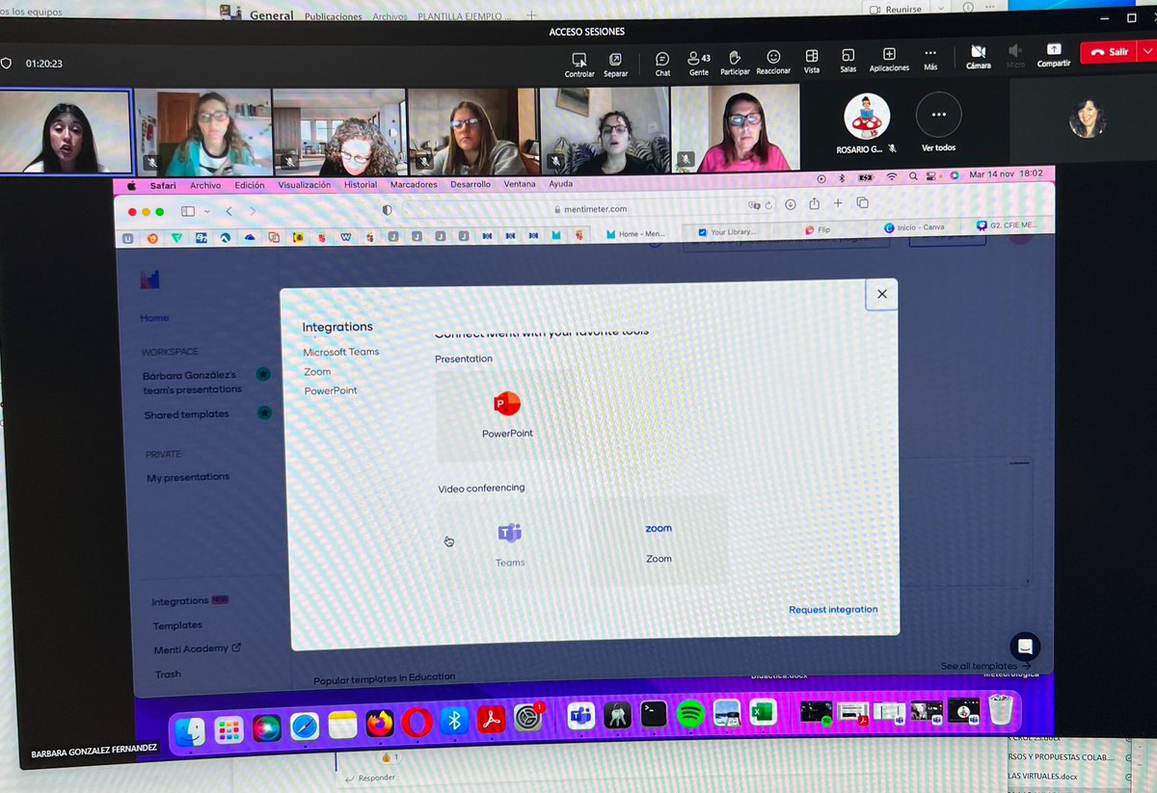Open the Edición menu in Safari
This screenshot has width=1157, height=793.
coord(249,185)
